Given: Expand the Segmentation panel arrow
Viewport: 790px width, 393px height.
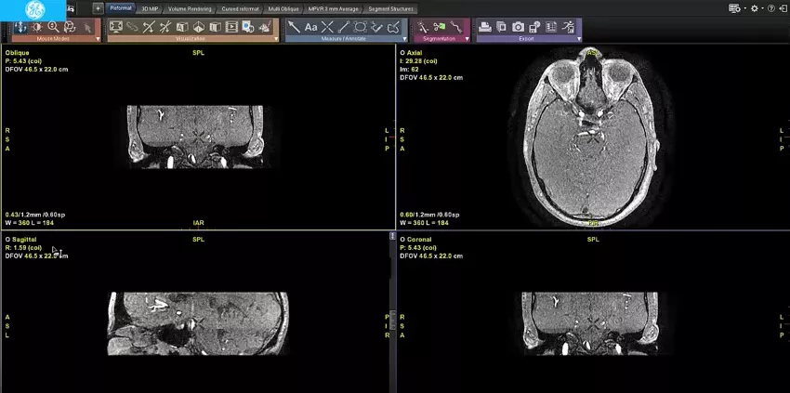Looking at the screenshot, I should 467,39.
